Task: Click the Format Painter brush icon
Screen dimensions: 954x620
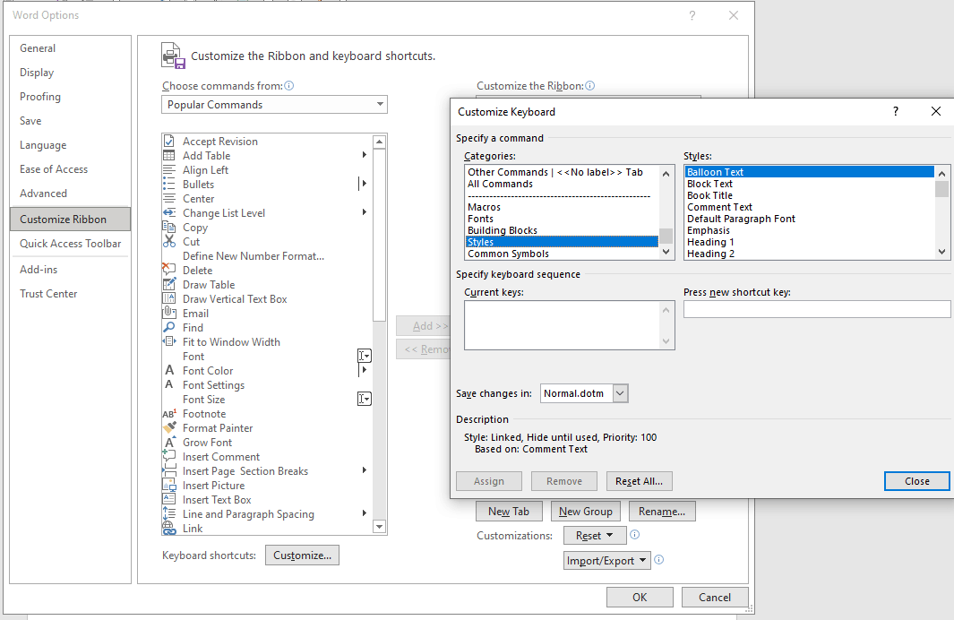Action: (x=169, y=427)
